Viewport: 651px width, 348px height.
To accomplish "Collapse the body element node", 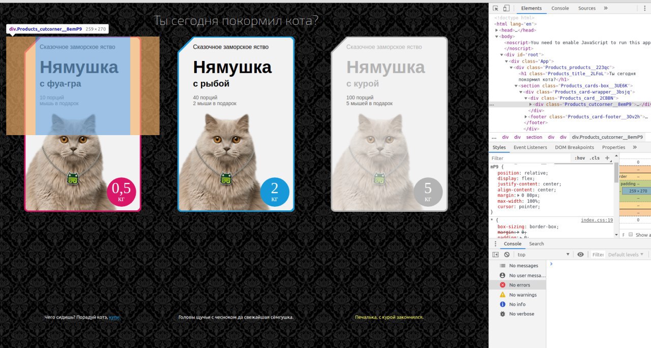I will (497, 37).
